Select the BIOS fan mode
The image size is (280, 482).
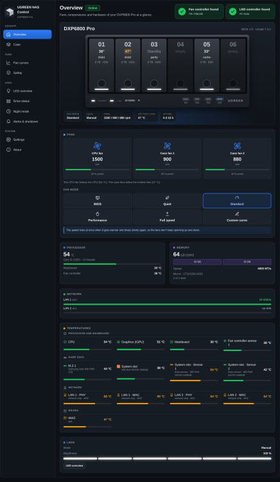tap(98, 201)
